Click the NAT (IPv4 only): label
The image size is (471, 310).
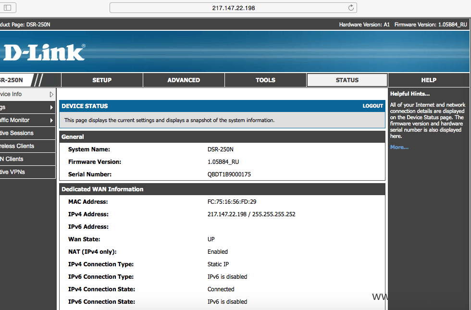point(92,252)
